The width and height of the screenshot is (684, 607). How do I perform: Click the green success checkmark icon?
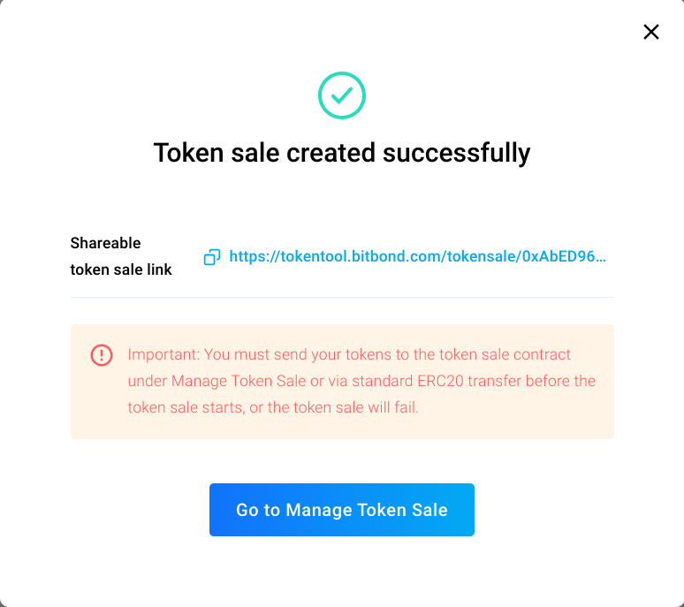coord(342,95)
